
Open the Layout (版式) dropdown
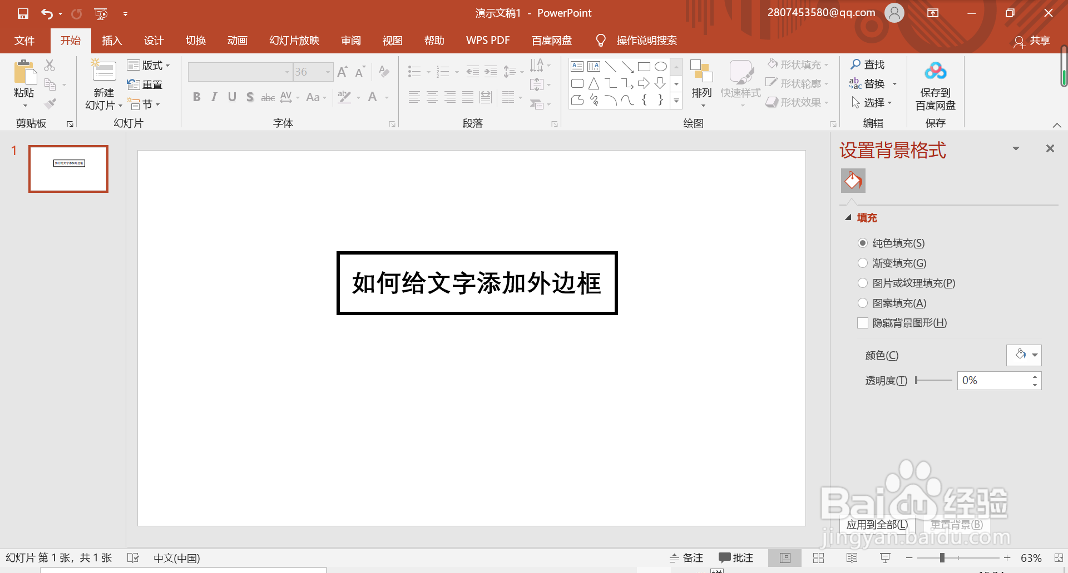pos(149,65)
